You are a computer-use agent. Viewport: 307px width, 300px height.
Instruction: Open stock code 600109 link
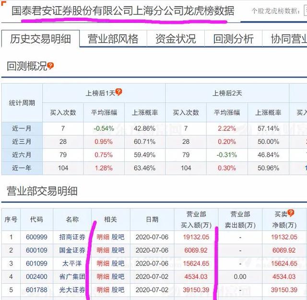click(36, 250)
